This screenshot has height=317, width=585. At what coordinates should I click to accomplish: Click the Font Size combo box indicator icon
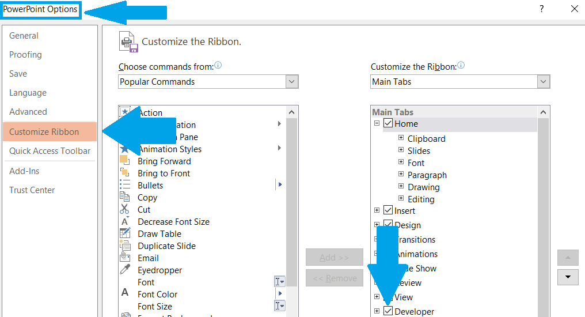(280, 306)
